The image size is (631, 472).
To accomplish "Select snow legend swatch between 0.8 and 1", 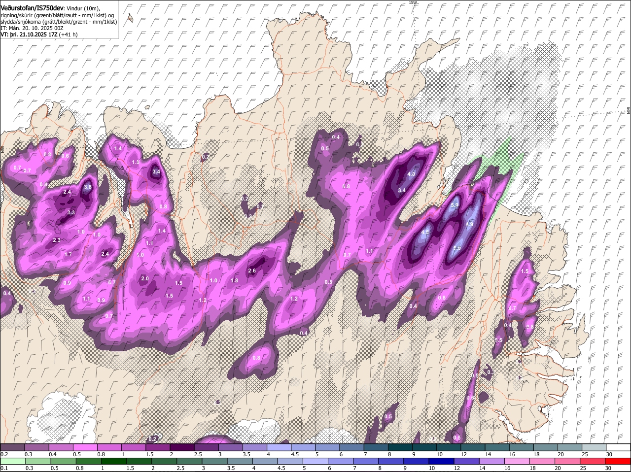I will tap(109, 447).
